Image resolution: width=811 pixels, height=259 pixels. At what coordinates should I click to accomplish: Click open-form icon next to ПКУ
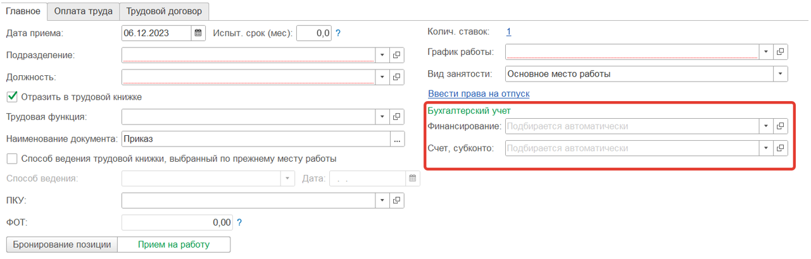point(397,200)
